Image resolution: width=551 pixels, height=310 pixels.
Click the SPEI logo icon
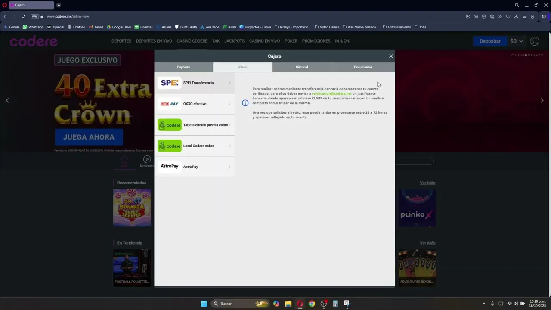(170, 83)
